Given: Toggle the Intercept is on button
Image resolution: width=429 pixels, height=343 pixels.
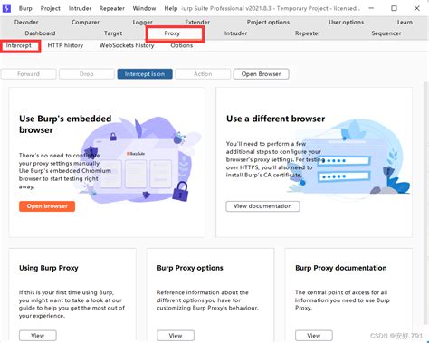Looking at the screenshot, I should point(145,74).
